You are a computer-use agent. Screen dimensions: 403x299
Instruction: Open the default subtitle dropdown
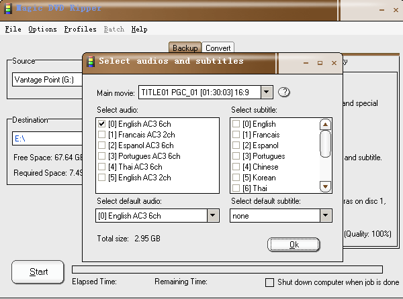click(x=326, y=216)
